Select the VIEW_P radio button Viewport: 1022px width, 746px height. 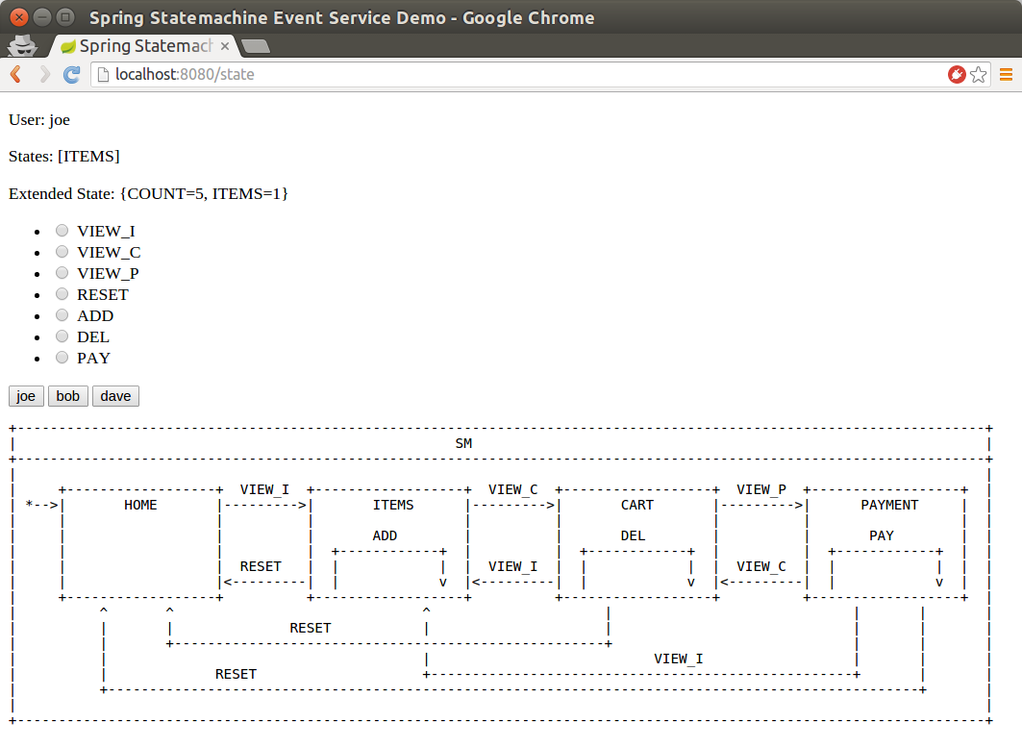point(62,272)
